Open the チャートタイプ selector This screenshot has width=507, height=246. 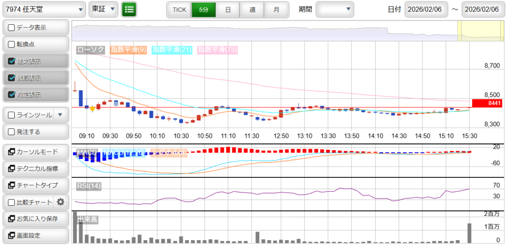point(35,185)
